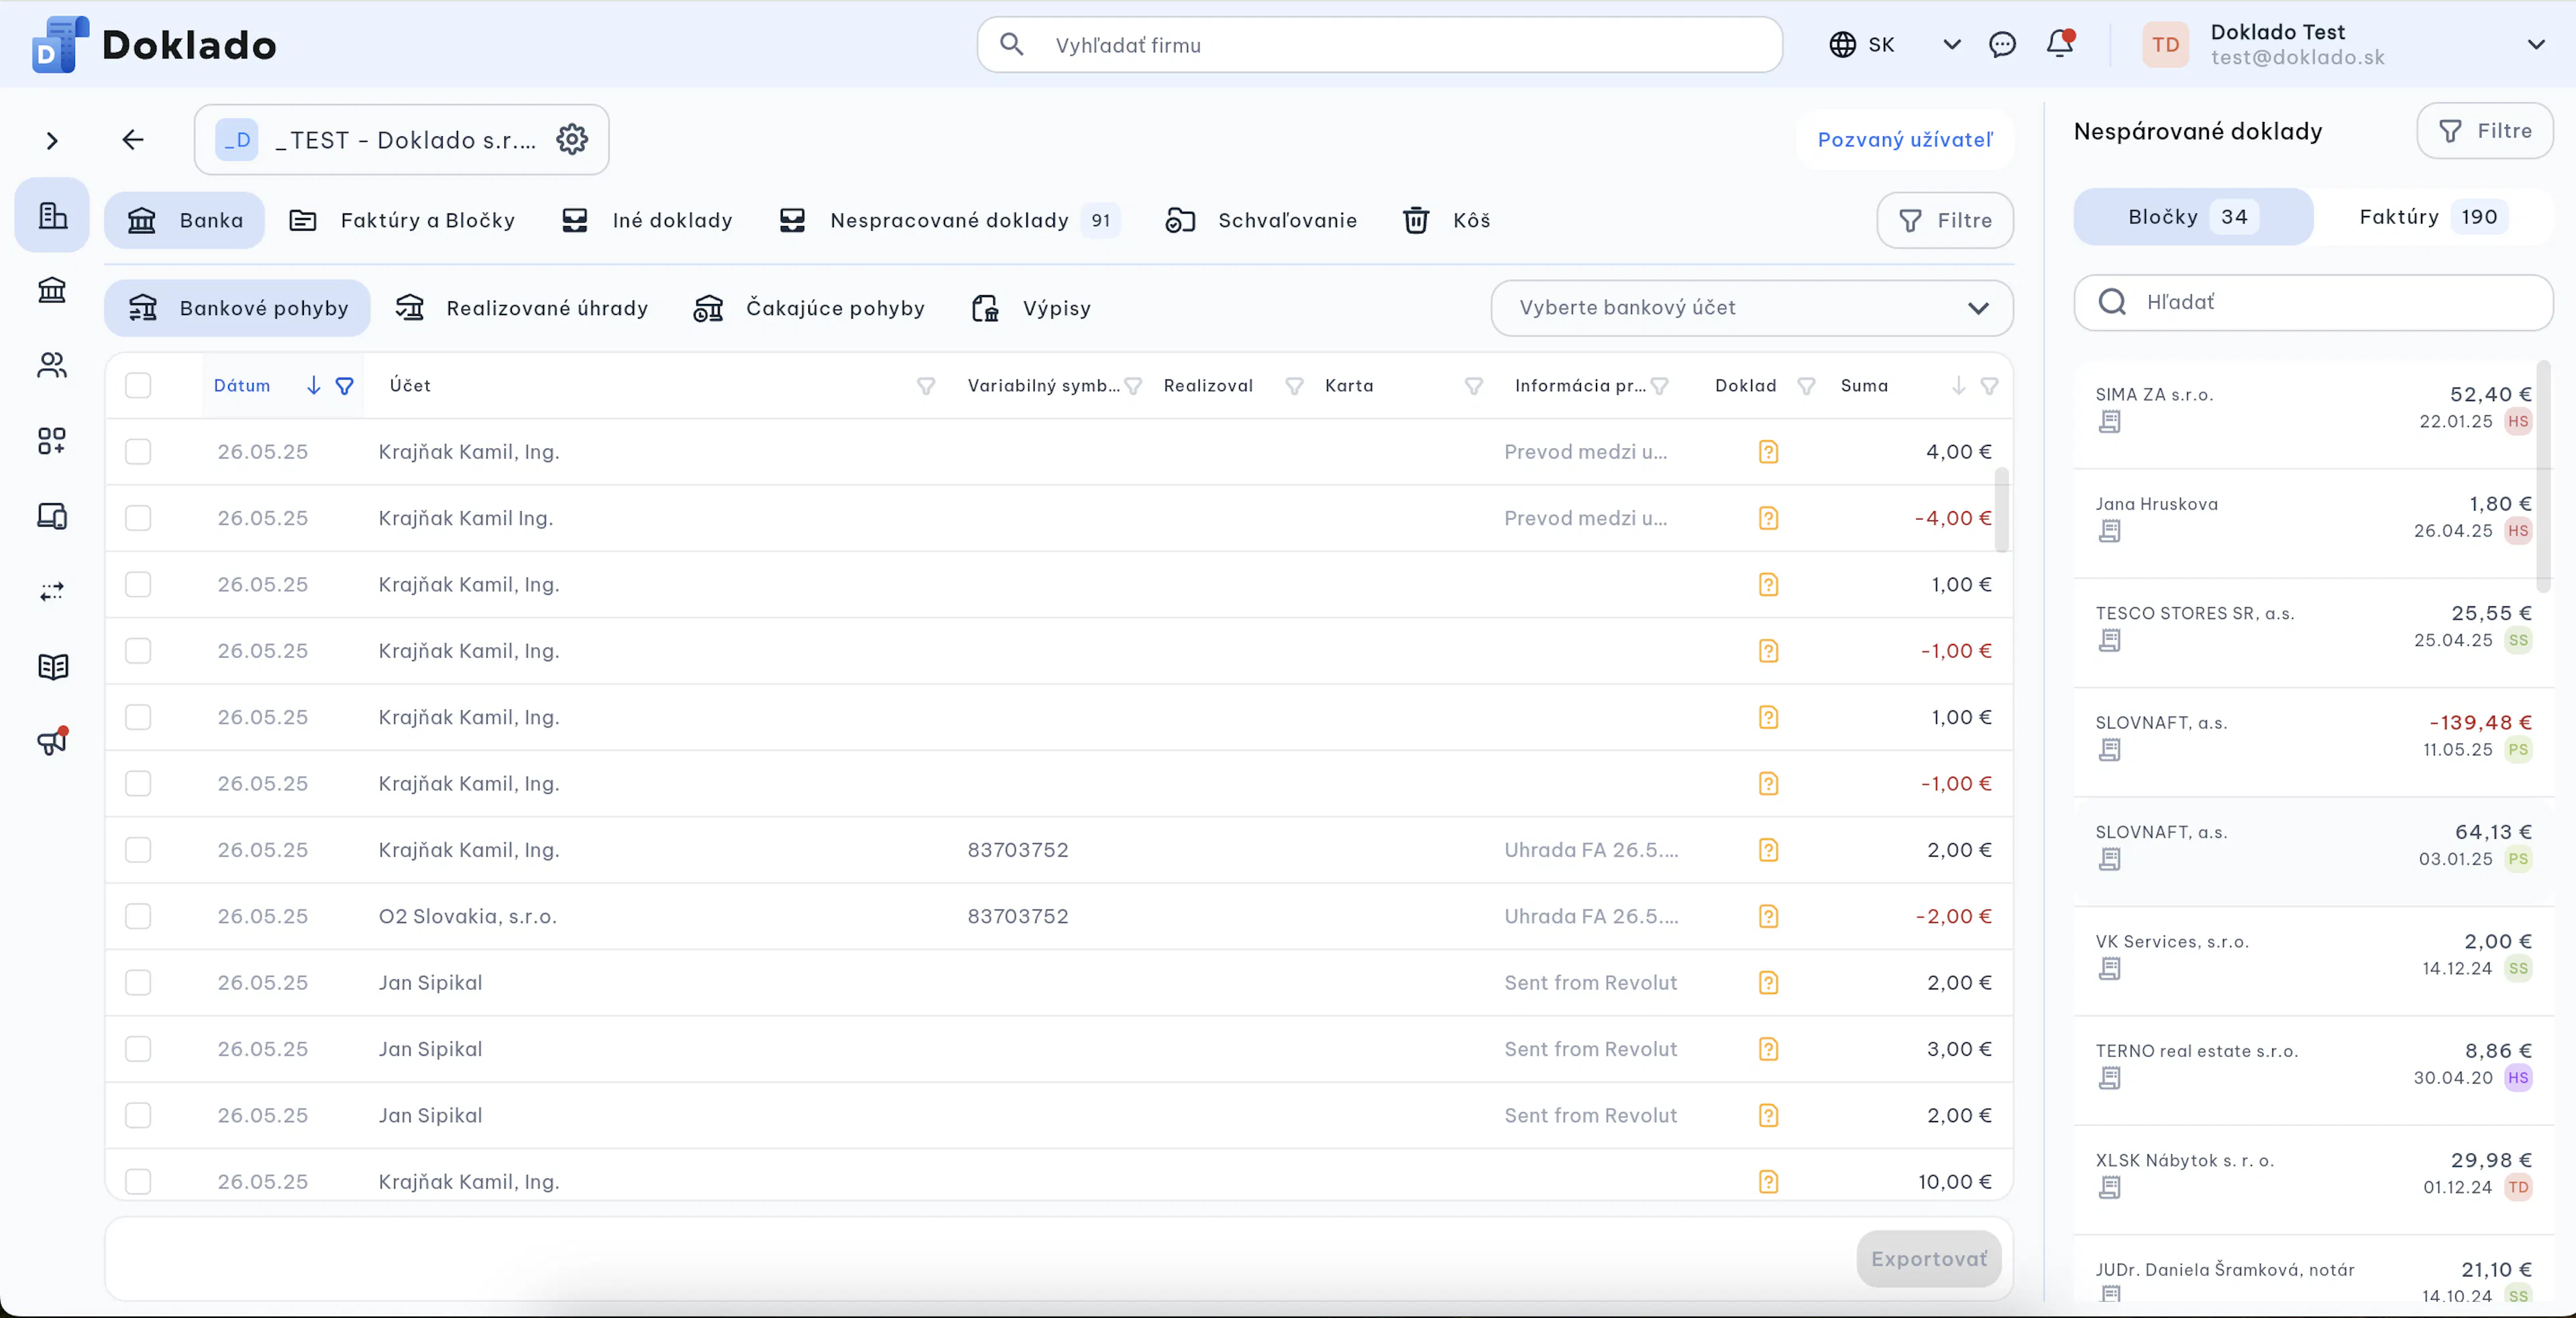Open the TESCO STORES SR receipt card

coord(2314,632)
